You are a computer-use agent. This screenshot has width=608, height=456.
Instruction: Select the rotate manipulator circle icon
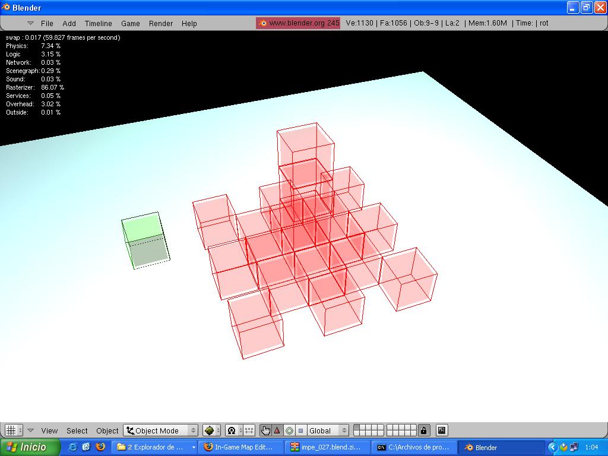(289, 430)
